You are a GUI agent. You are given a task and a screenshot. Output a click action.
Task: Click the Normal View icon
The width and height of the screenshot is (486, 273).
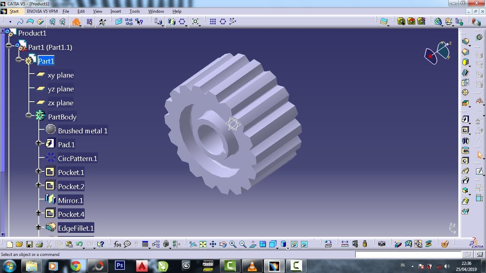tap(253, 244)
